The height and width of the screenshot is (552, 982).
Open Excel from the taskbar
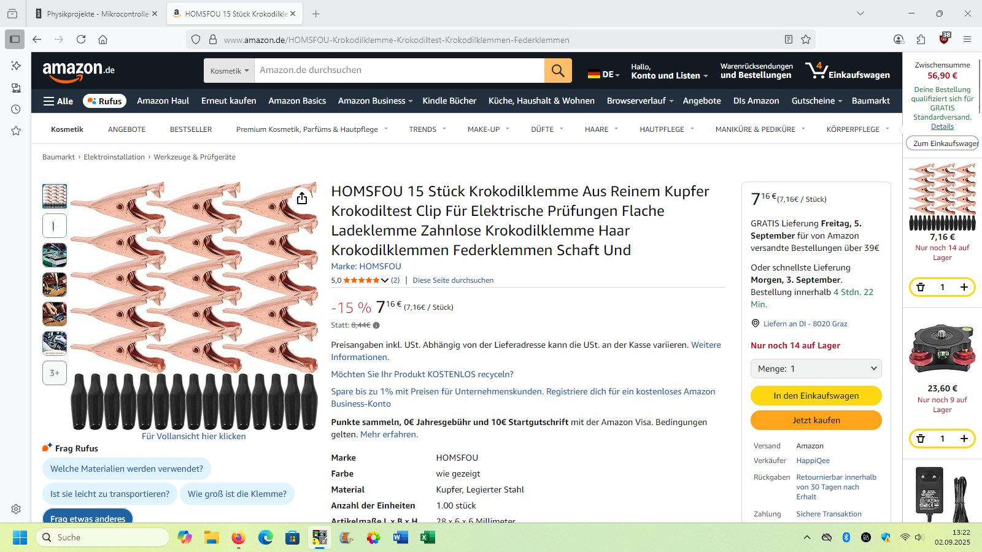(x=427, y=538)
